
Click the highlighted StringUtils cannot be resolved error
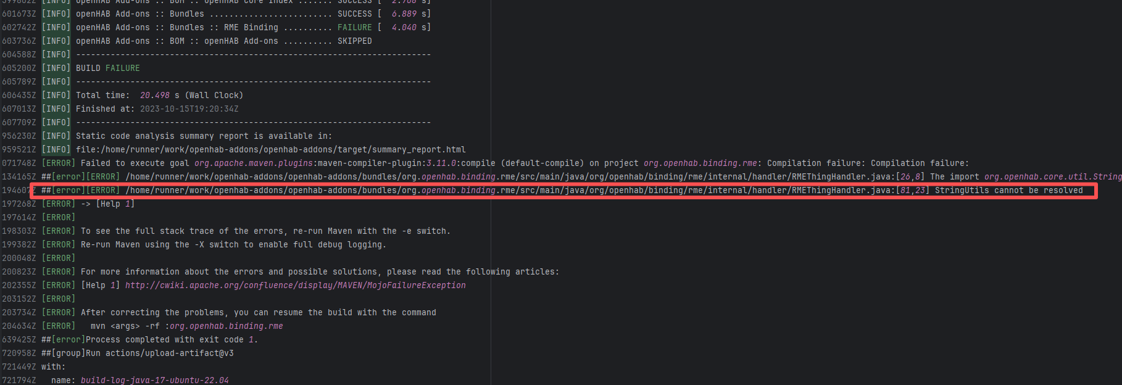point(1008,190)
